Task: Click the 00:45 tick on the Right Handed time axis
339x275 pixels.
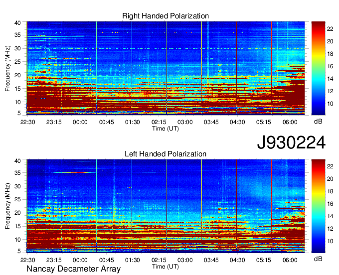Action: 106,122
